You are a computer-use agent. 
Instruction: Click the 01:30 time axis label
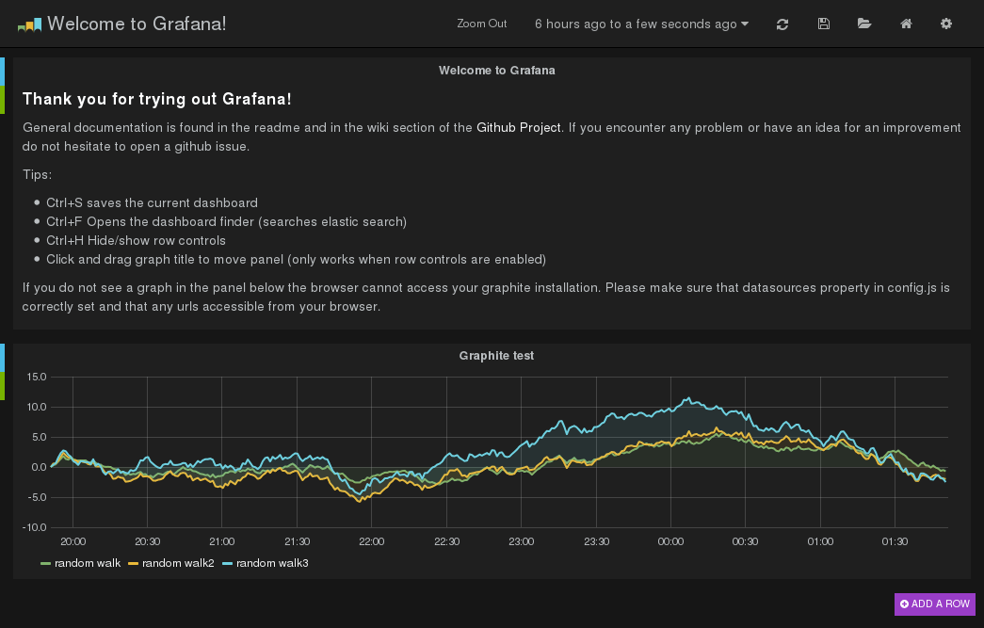click(895, 541)
